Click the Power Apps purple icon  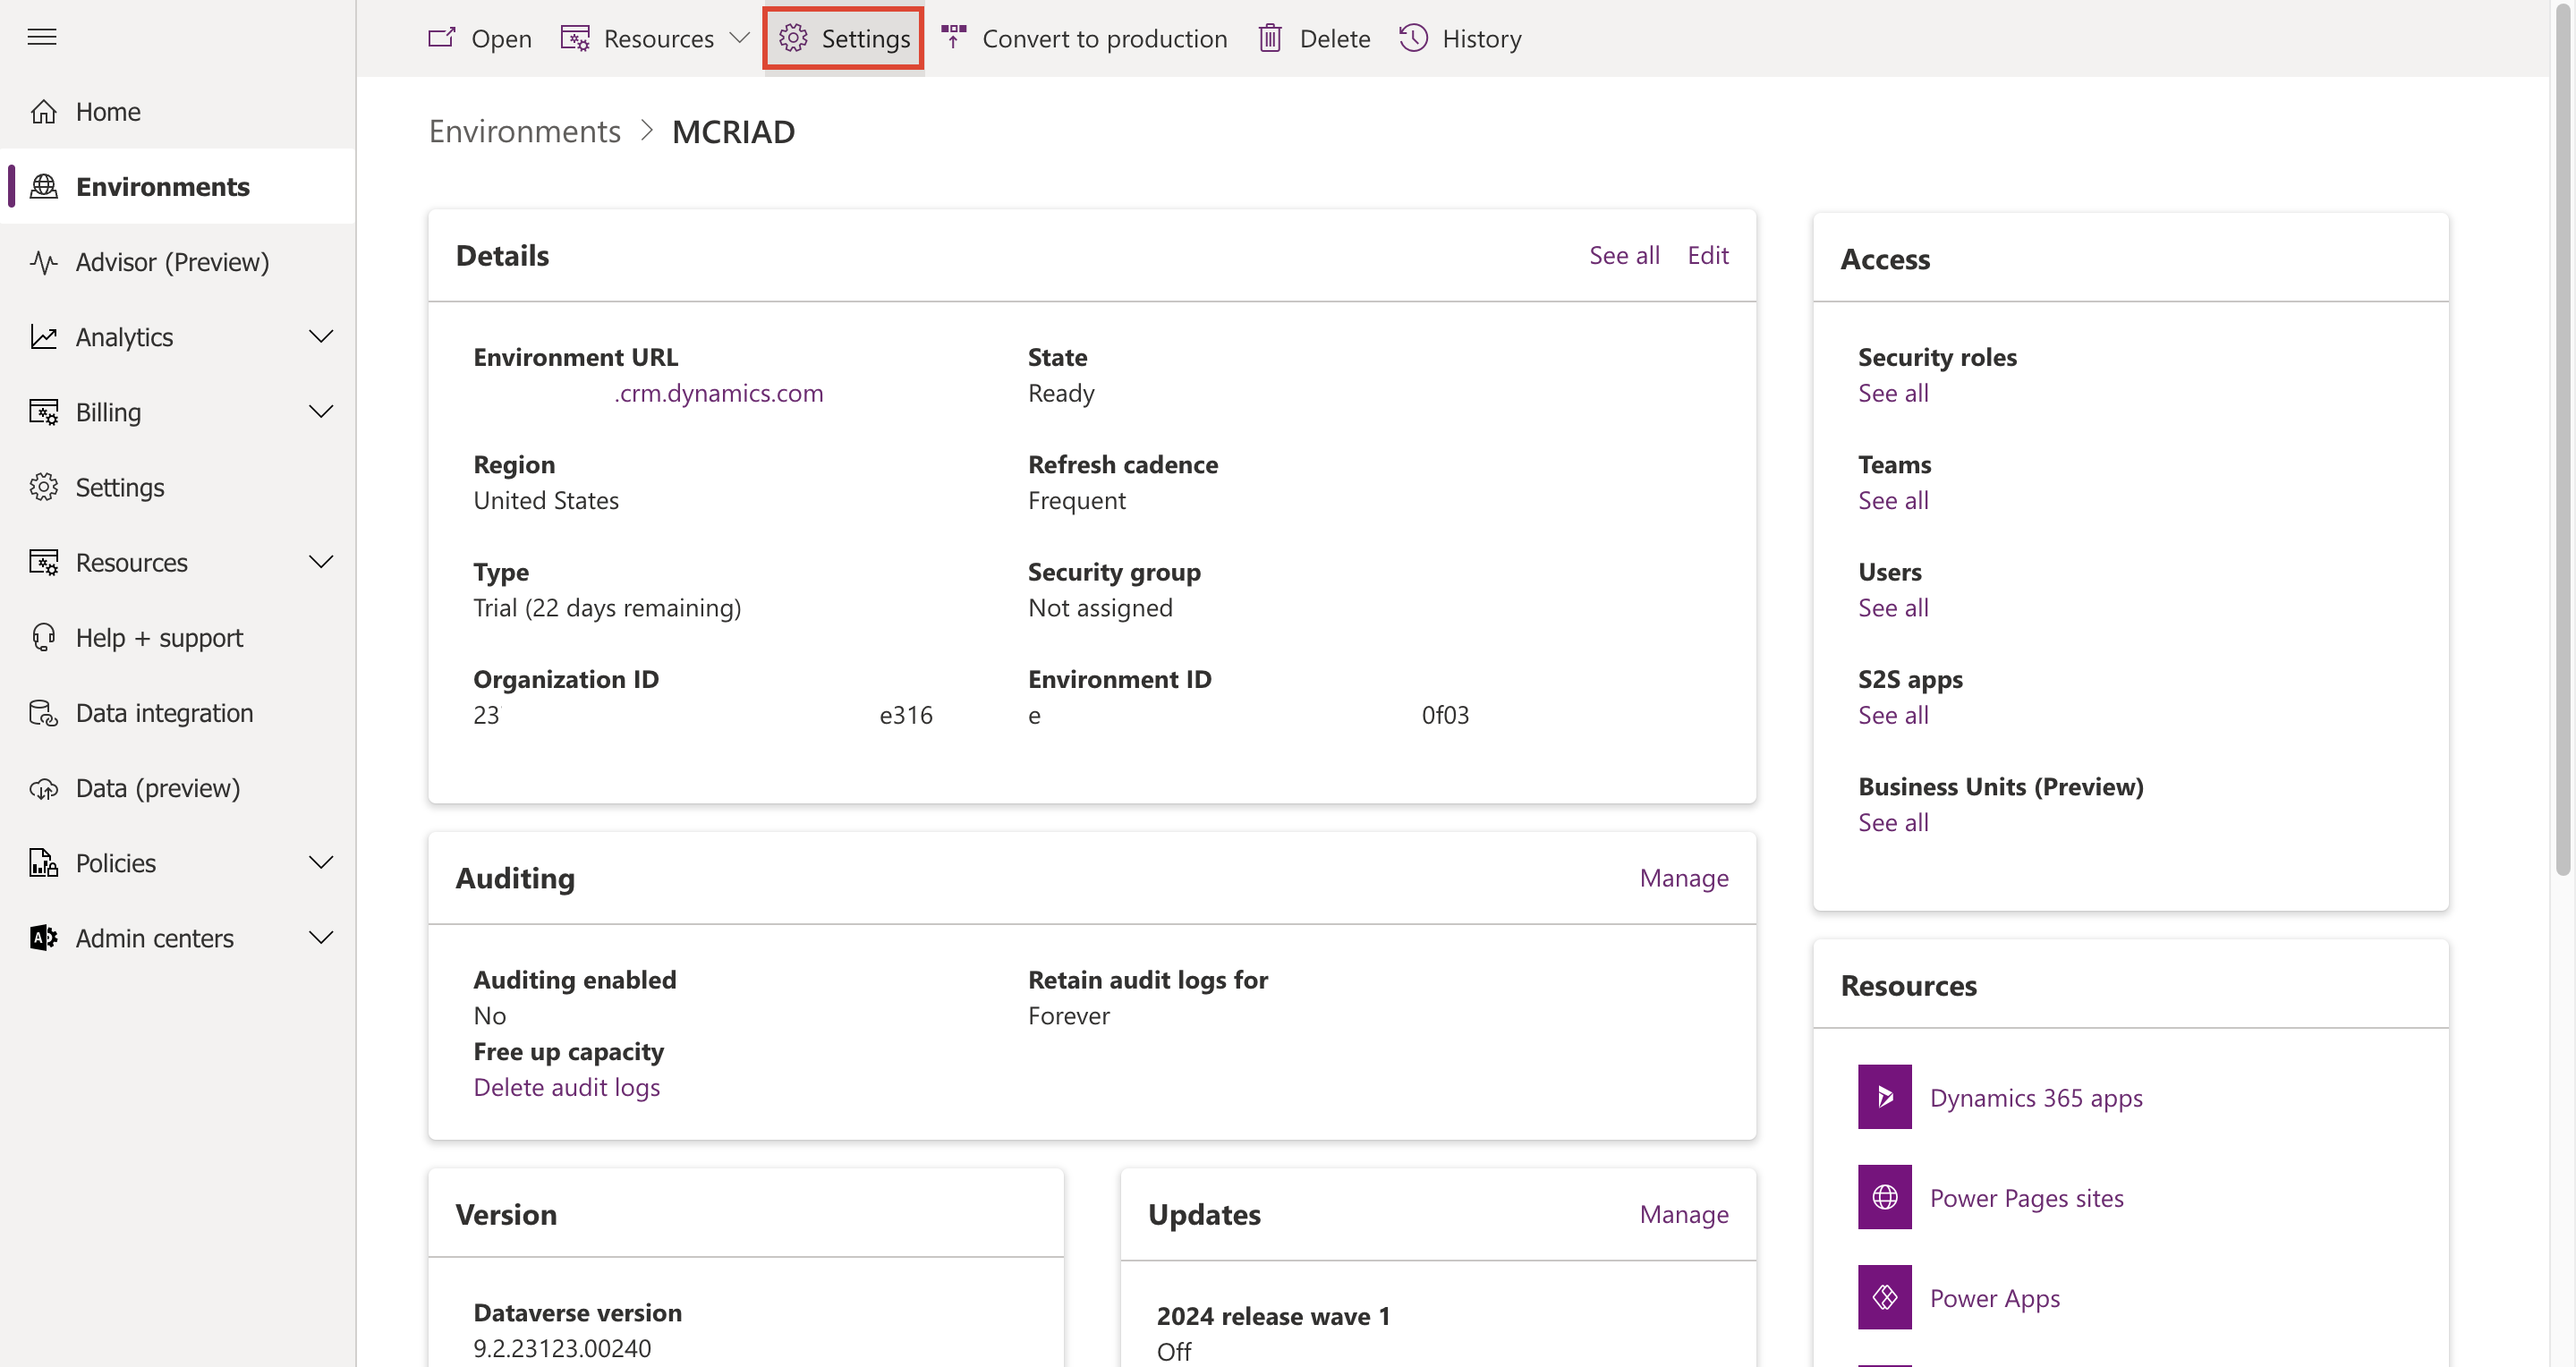coord(1884,1297)
